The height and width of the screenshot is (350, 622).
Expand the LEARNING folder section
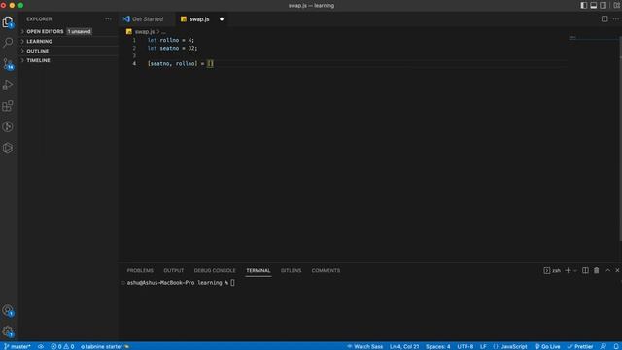pos(68,41)
